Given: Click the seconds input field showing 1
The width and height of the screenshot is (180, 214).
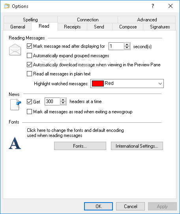Looking at the screenshot, I should [x=116, y=46].
